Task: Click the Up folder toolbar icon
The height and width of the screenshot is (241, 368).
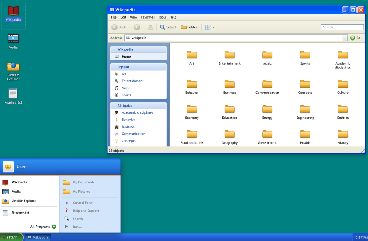Action: coord(150,27)
